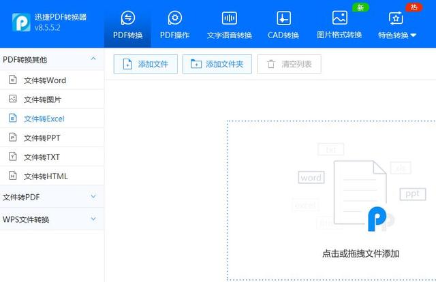
Task: Click the 清空列表 button
Action: pyautogui.click(x=289, y=64)
